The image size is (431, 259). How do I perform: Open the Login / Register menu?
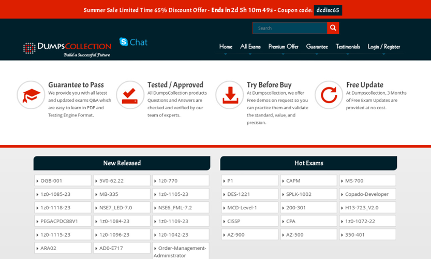pyautogui.click(x=384, y=47)
